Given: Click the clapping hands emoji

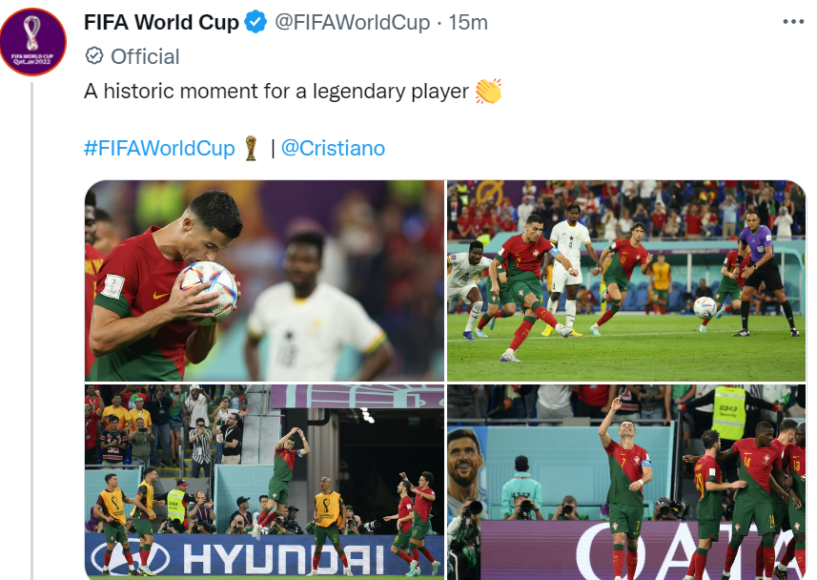Looking at the screenshot, I should [488, 92].
